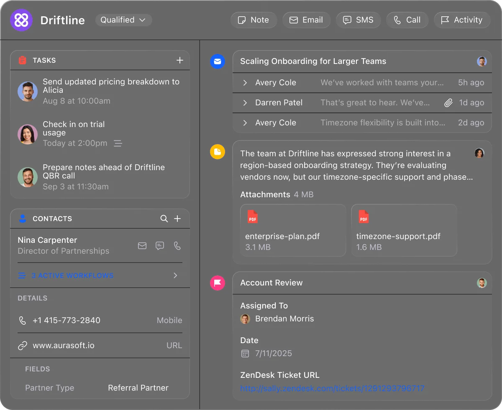Expand Avery Cole message from 5h ago
502x410 pixels.
pyautogui.click(x=362, y=83)
